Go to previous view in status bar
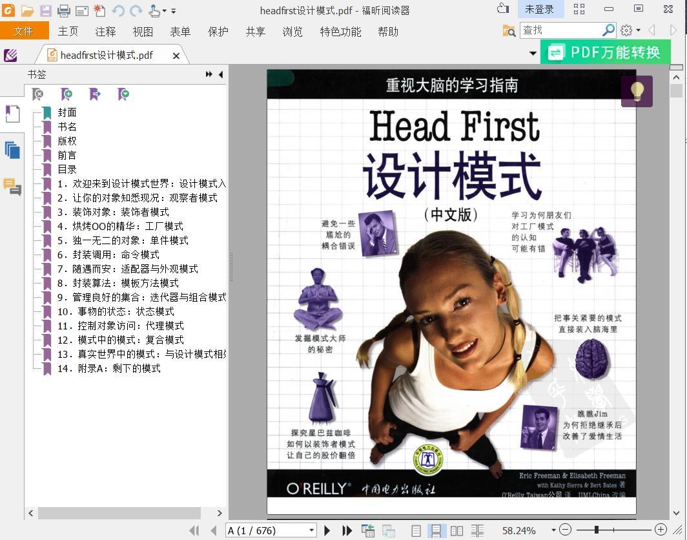This screenshot has width=687, height=540. pyautogui.click(x=367, y=531)
